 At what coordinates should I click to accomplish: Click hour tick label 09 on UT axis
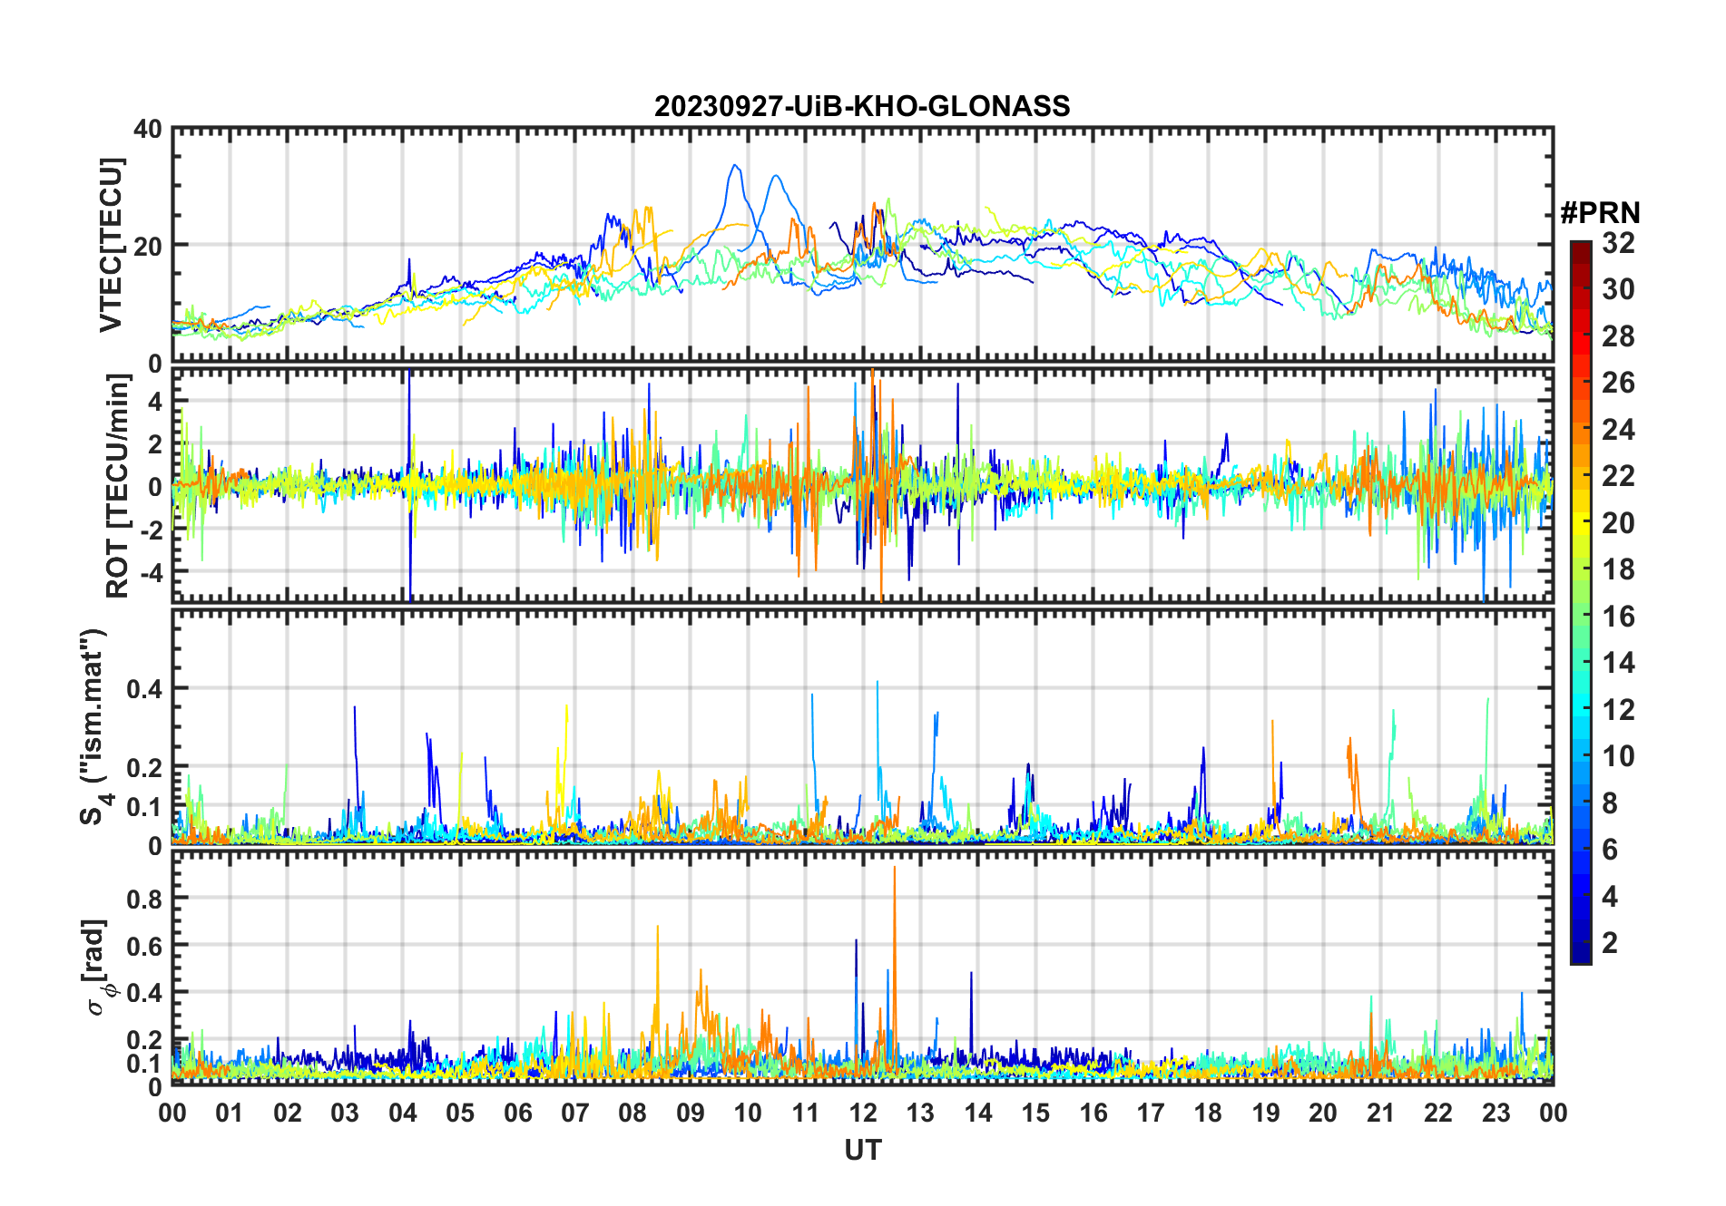coord(691,1113)
